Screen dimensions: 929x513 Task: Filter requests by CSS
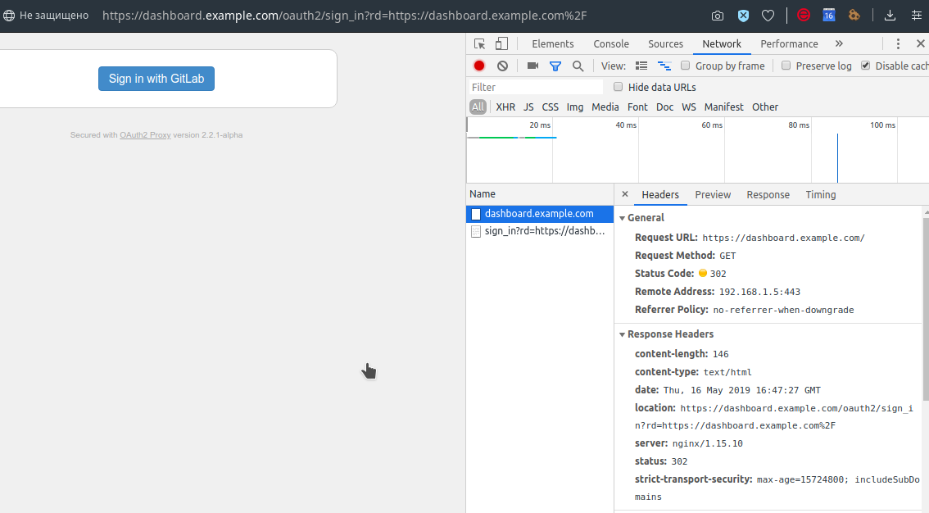point(550,107)
